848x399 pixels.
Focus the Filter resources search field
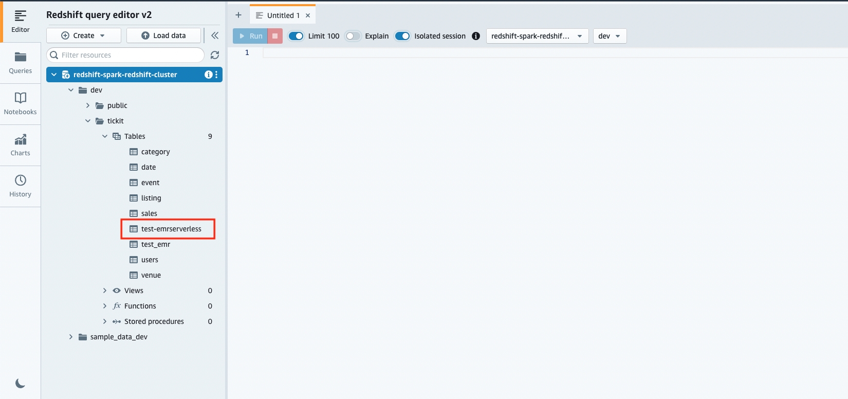point(125,55)
